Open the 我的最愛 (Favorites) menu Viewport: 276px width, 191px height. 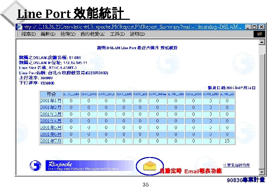tap(93, 34)
